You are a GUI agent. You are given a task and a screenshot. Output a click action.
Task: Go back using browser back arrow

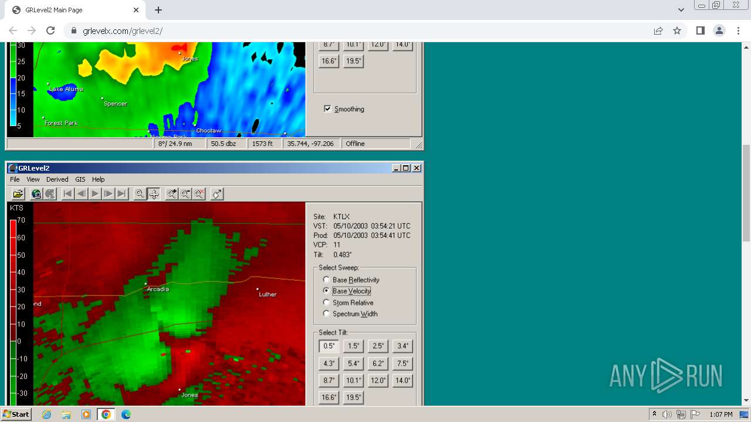[x=13, y=30]
